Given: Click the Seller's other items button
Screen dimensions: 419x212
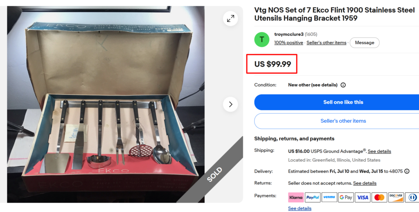Looking at the screenshot, I should tap(337, 121).
